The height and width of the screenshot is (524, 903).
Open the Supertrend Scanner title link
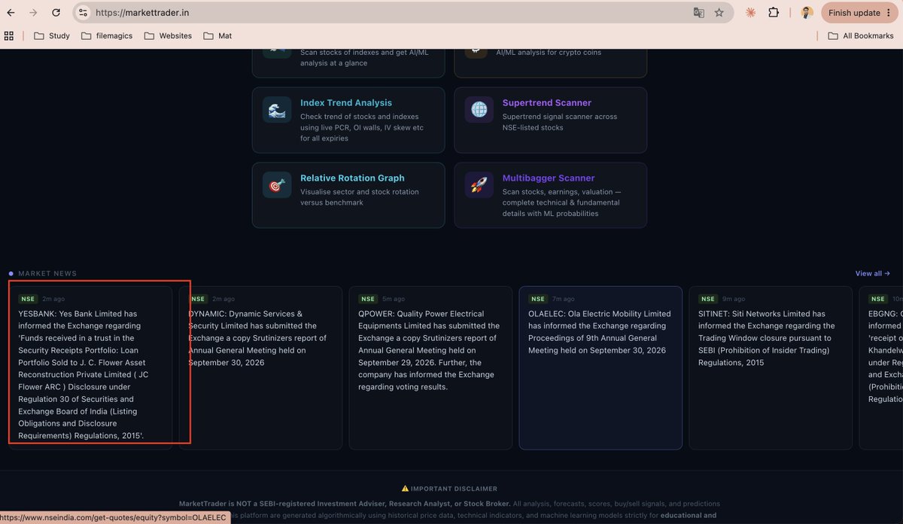tap(547, 103)
